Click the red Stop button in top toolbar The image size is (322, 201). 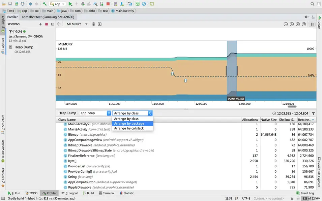pyautogui.click(x=108, y=4)
